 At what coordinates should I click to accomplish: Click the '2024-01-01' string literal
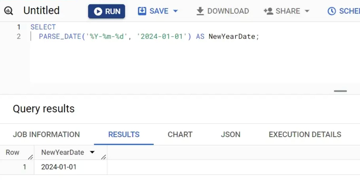click(x=162, y=36)
